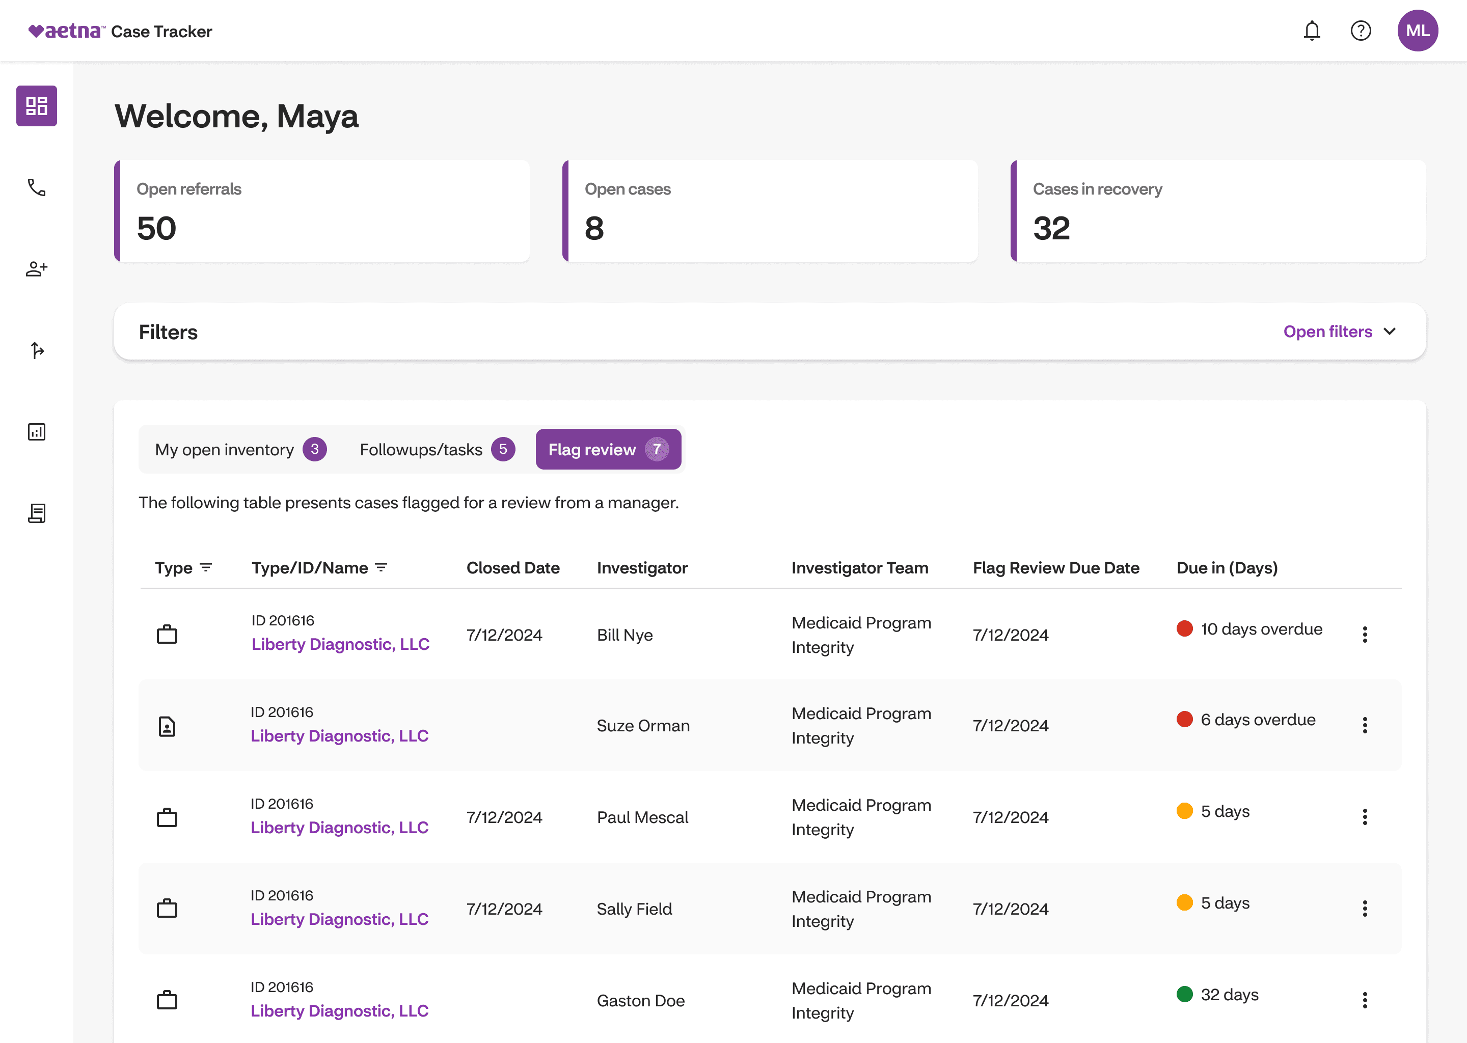
Task: Sort by the Type column filter icon
Action: pos(206,568)
